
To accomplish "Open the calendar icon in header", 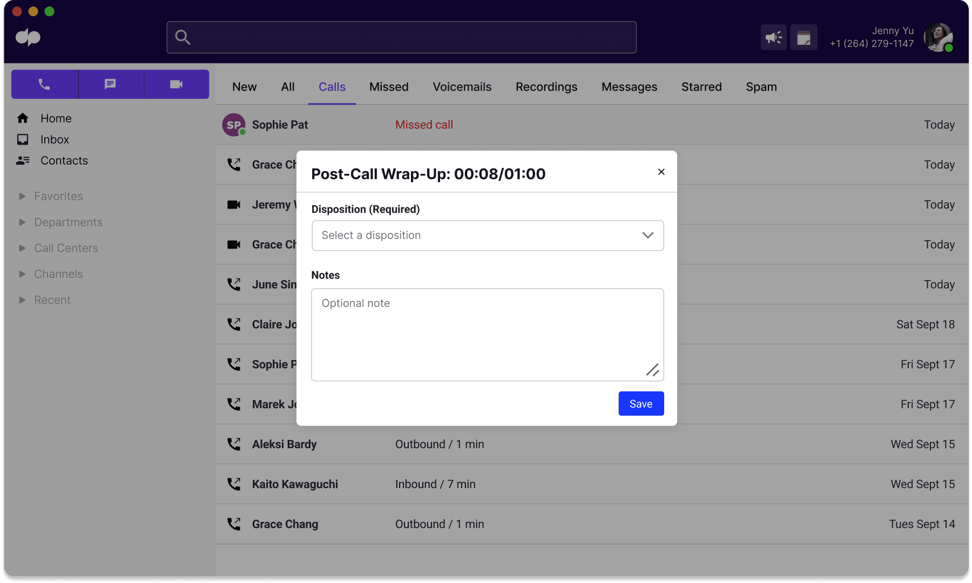I will pyautogui.click(x=804, y=37).
